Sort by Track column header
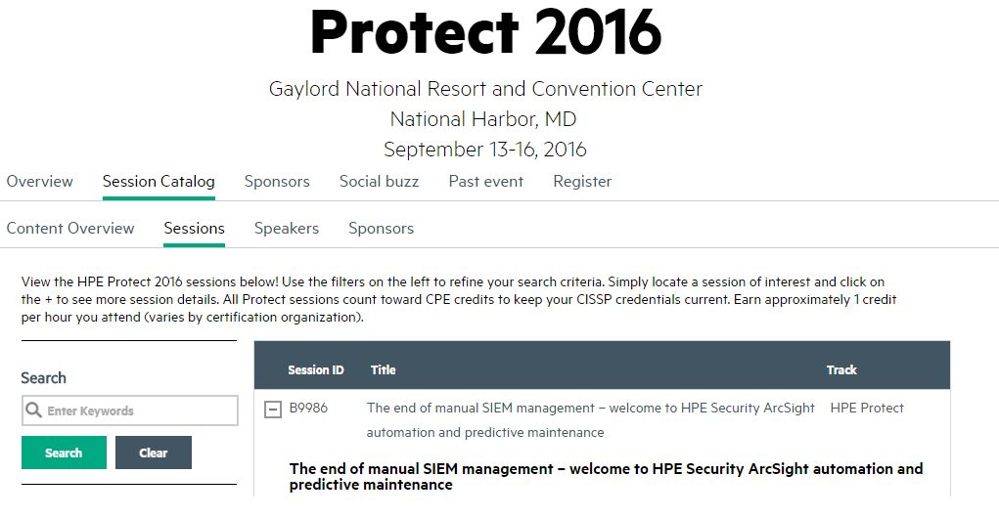Image resolution: width=999 pixels, height=518 pixels. tap(841, 369)
